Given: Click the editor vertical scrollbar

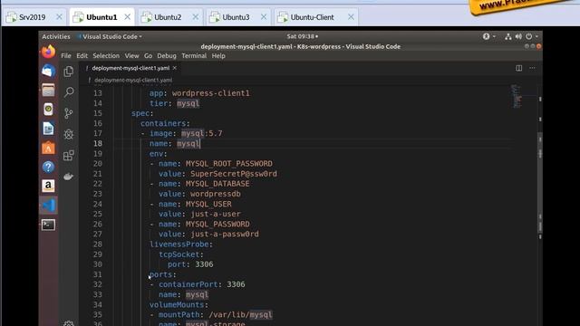Looking at the screenshot, I should click(x=540, y=183).
